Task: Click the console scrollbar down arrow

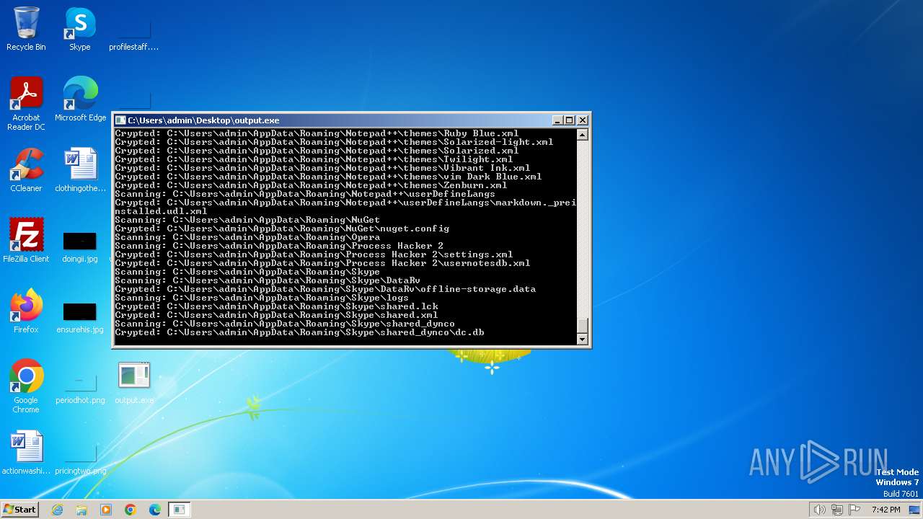Action: [583, 339]
